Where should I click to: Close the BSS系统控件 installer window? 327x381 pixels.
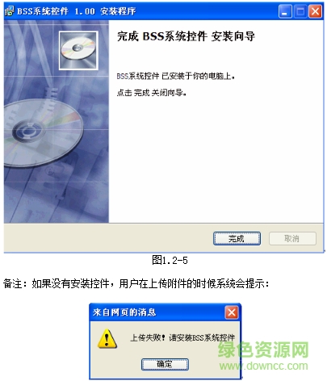pos(315,11)
